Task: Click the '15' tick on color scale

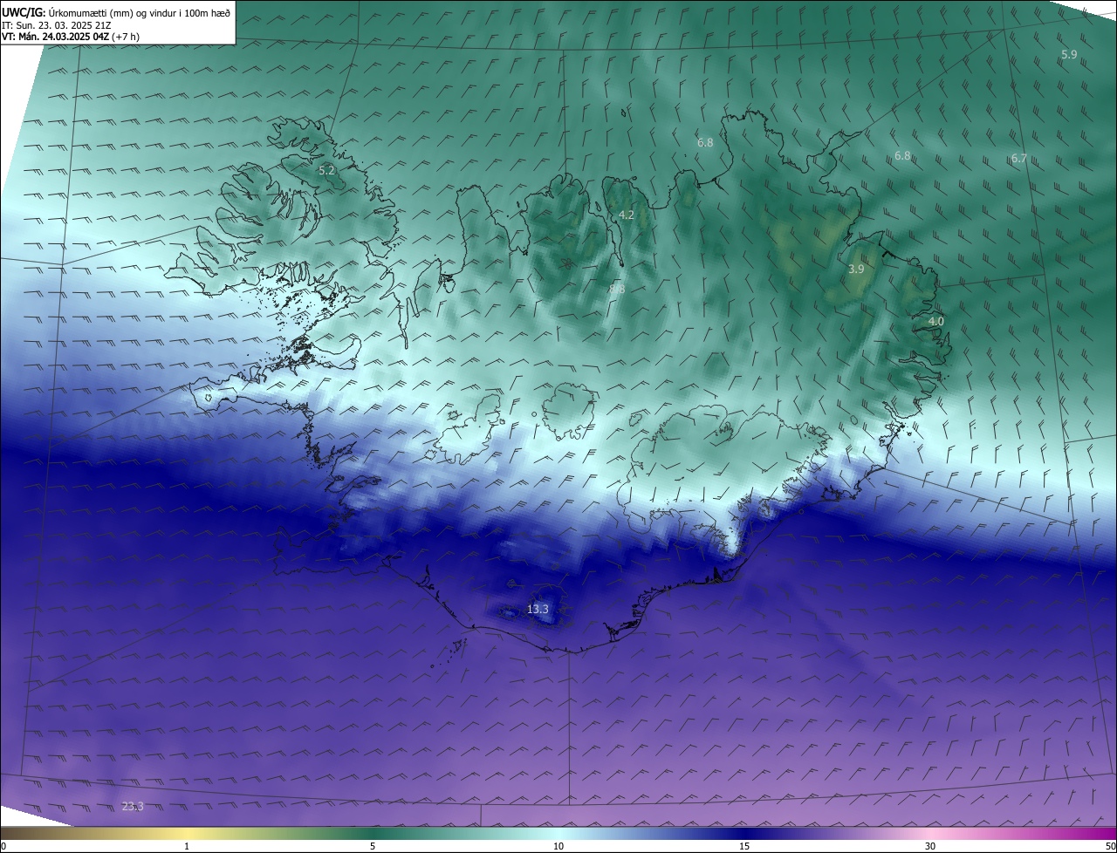Action: click(744, 846)
